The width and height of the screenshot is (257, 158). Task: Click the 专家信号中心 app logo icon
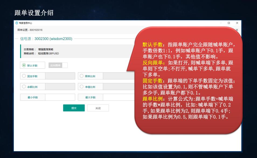(17, 23)
